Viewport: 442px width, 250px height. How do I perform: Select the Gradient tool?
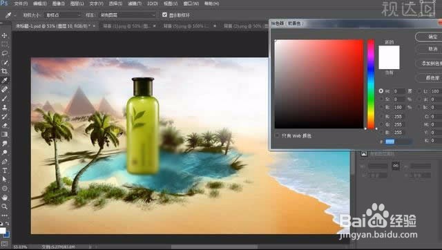5,135
